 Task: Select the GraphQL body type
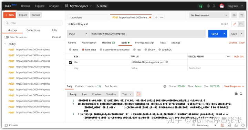click(x=159, y=50)
